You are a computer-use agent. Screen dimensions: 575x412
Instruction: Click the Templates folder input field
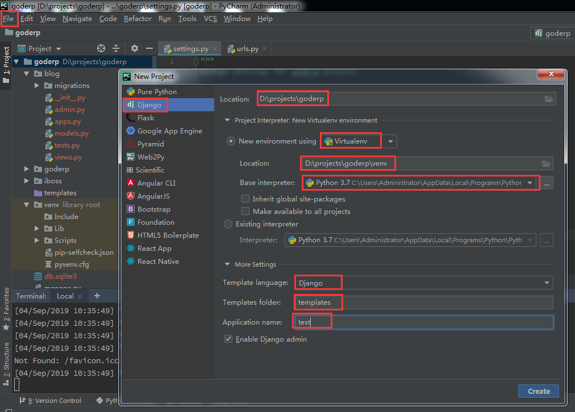(x=424, y=302)
